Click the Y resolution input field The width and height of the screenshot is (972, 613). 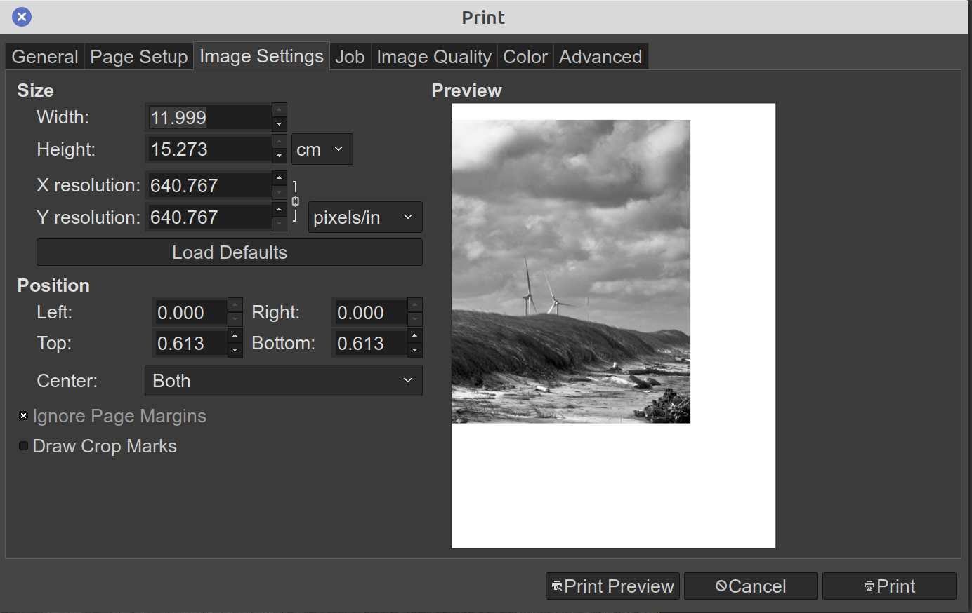[x=209, y=217]
